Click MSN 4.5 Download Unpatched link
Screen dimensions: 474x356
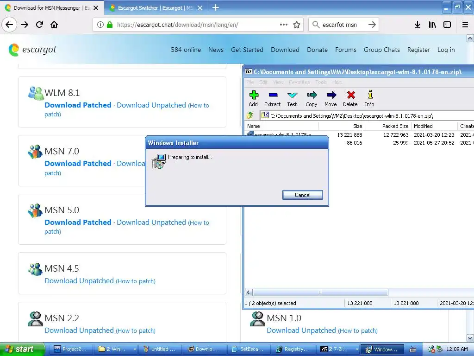click(79, 280)
